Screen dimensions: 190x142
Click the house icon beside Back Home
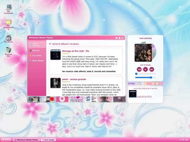(x=31, y=61)
